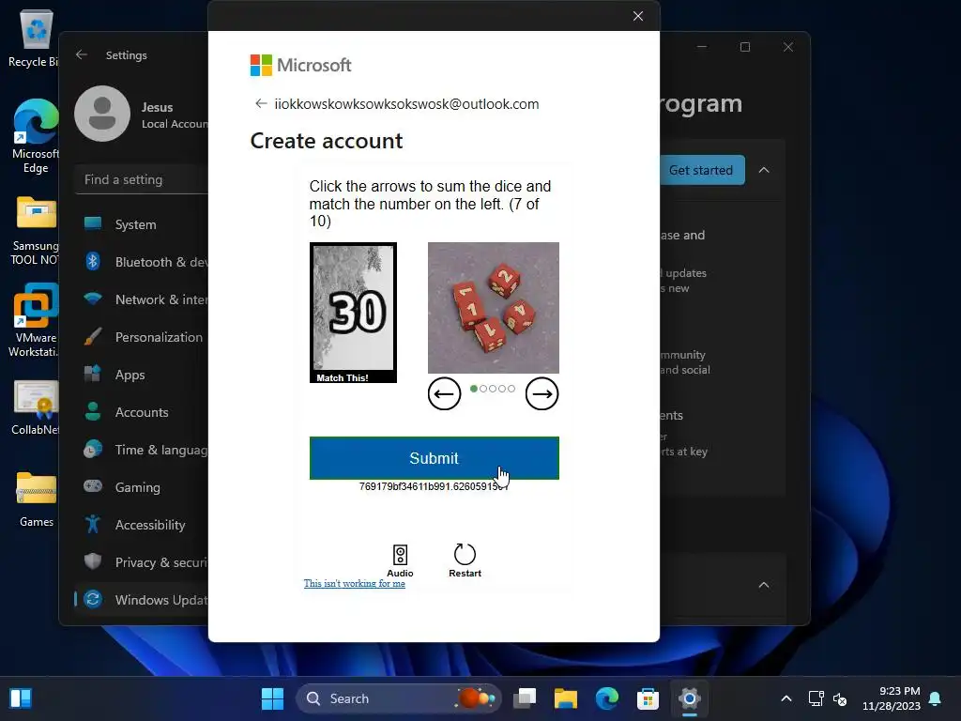Image resolution: width=961 pixels, height=721 pixels.
Task: Switch to the Audio challenge
Action: pyautogui.click(x=400, y=561)
